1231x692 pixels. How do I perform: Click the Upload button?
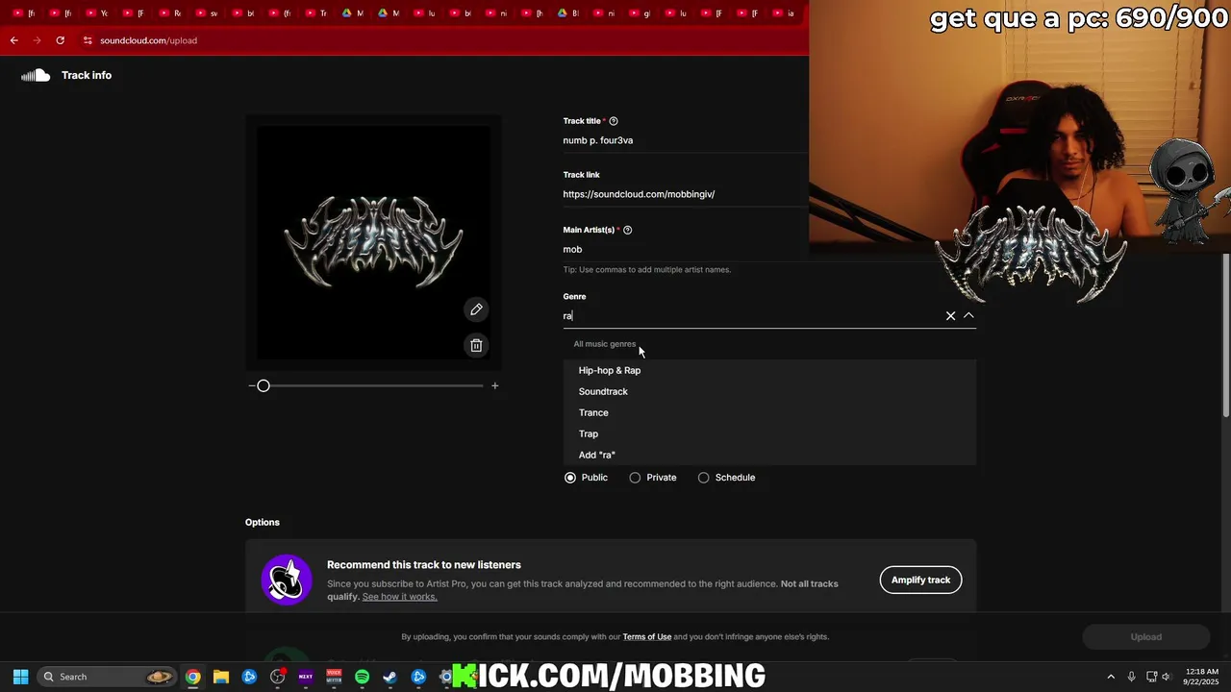[x=1145, y=636]
